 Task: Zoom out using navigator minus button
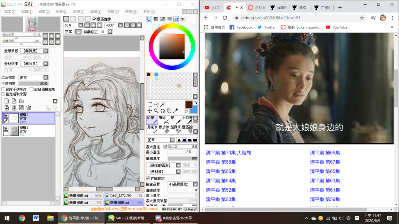tap(45, 36)
